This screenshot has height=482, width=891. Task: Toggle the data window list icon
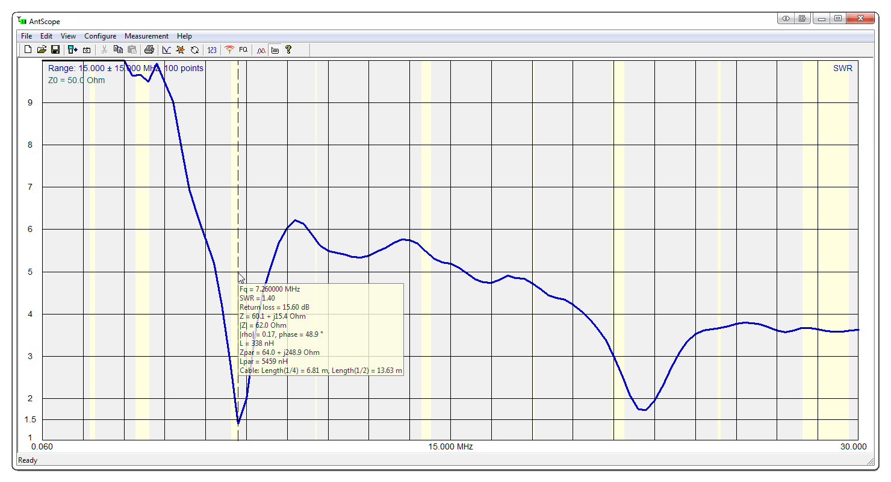click(275, 50)
